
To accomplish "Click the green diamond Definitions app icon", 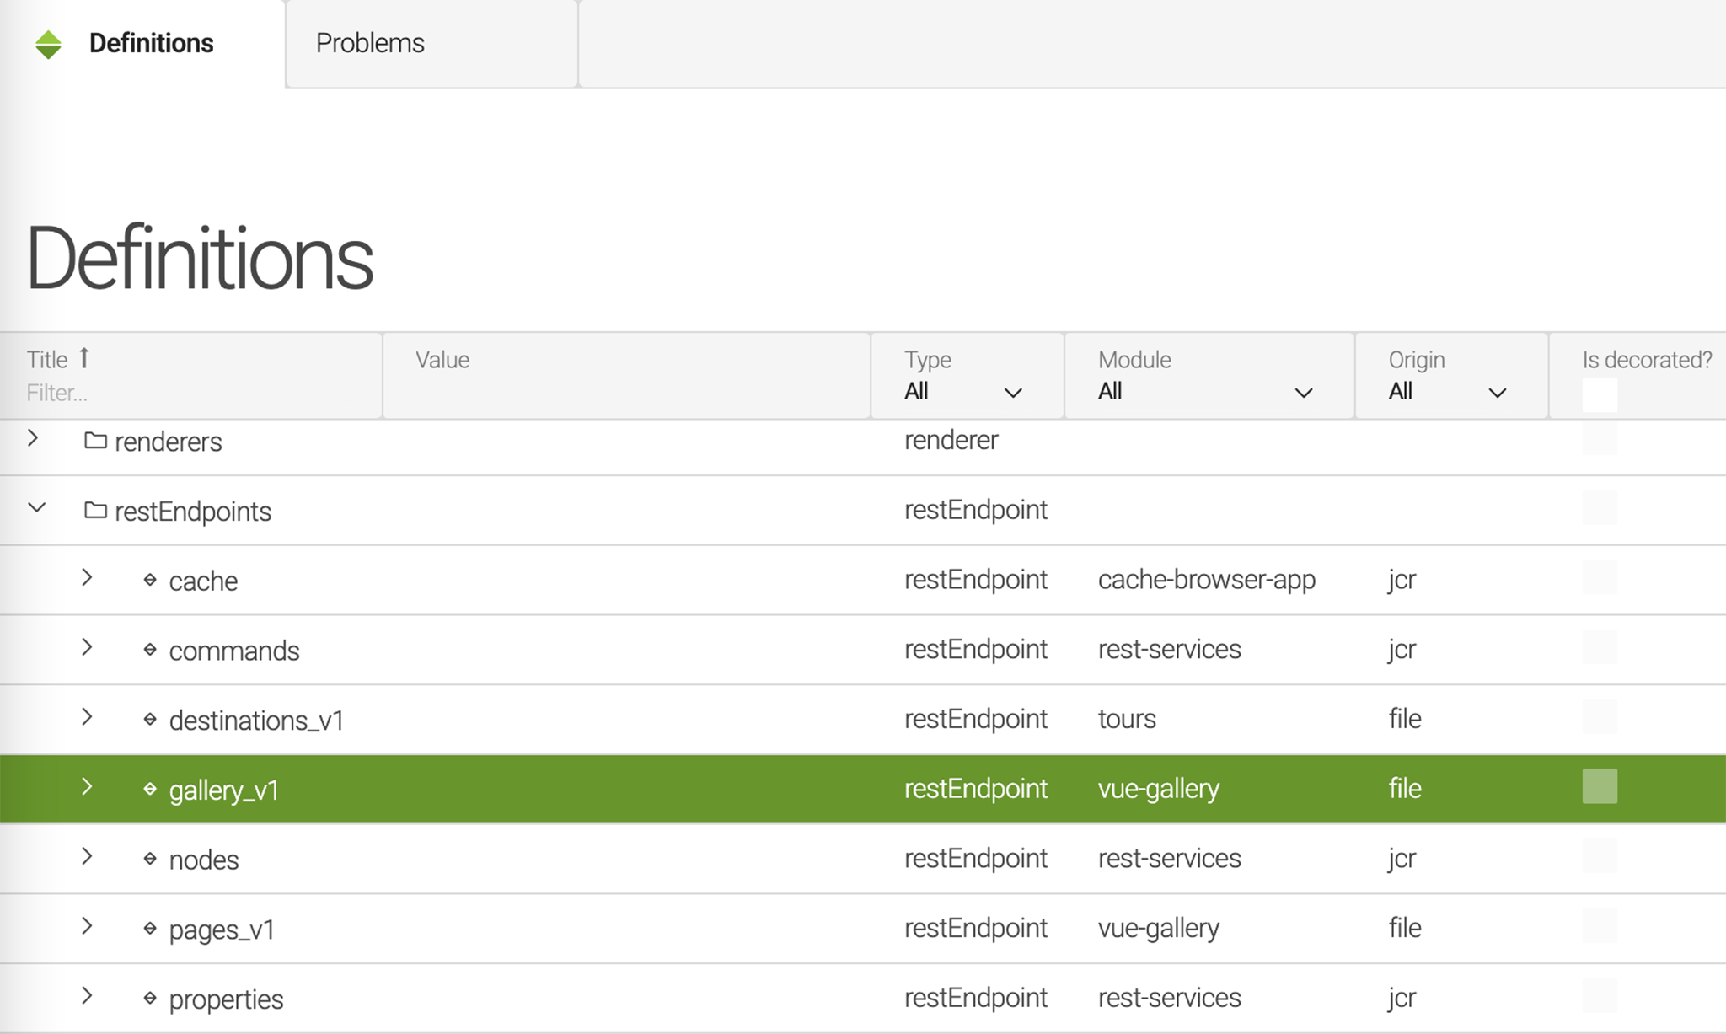I will [x=49, y=44].
